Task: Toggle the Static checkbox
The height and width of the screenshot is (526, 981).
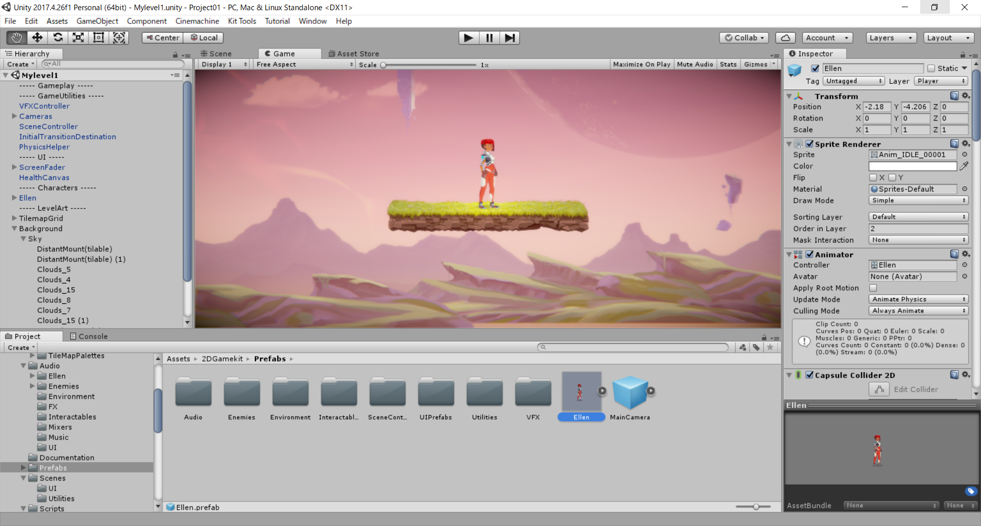Action: pos(931,68)
